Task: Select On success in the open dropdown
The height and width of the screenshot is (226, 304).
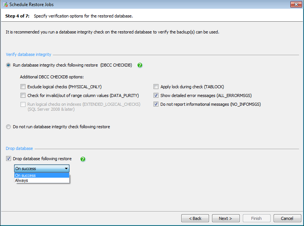Action: [25, 175]
